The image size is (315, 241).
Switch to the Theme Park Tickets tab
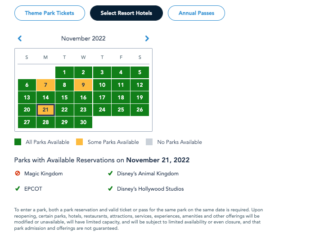(x=49, y=13)
